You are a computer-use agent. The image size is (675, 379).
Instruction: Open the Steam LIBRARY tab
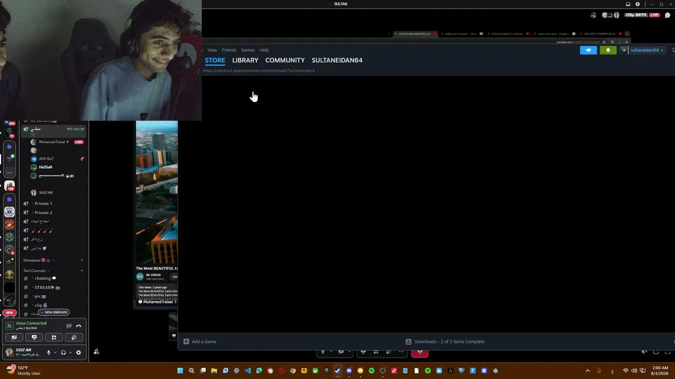tap(245, 60)
